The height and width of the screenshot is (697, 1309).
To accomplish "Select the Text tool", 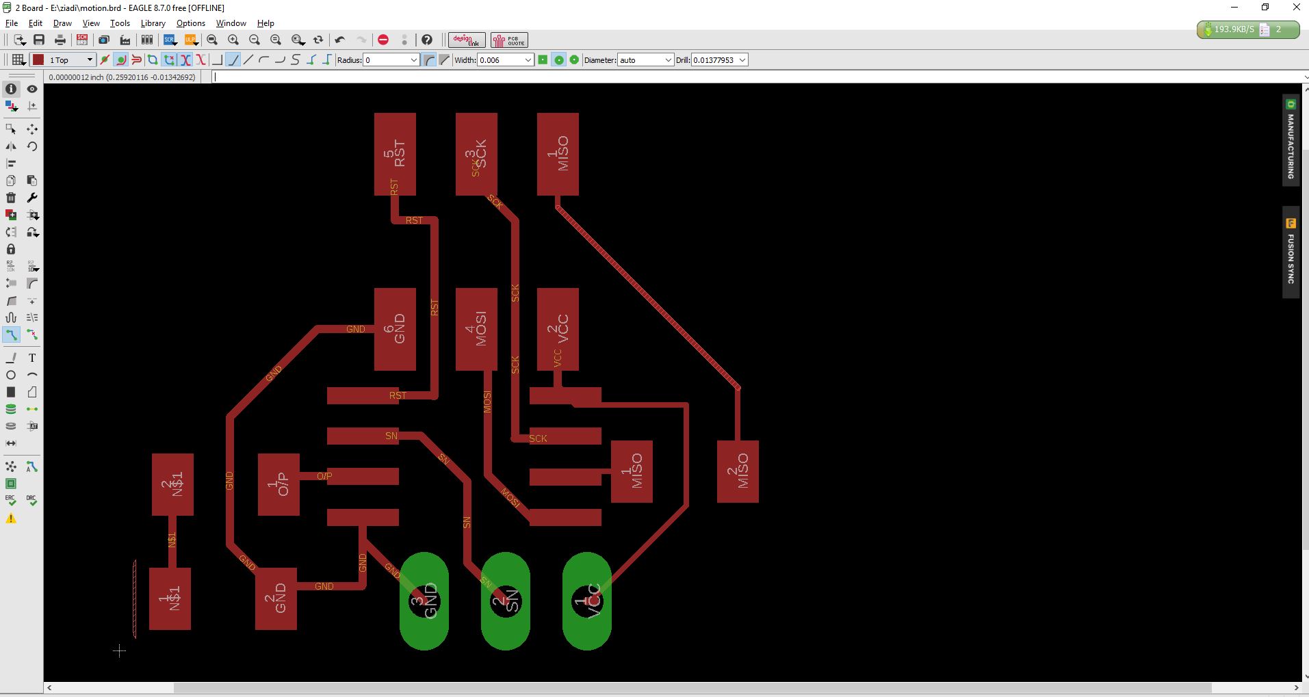I will 31,357.
